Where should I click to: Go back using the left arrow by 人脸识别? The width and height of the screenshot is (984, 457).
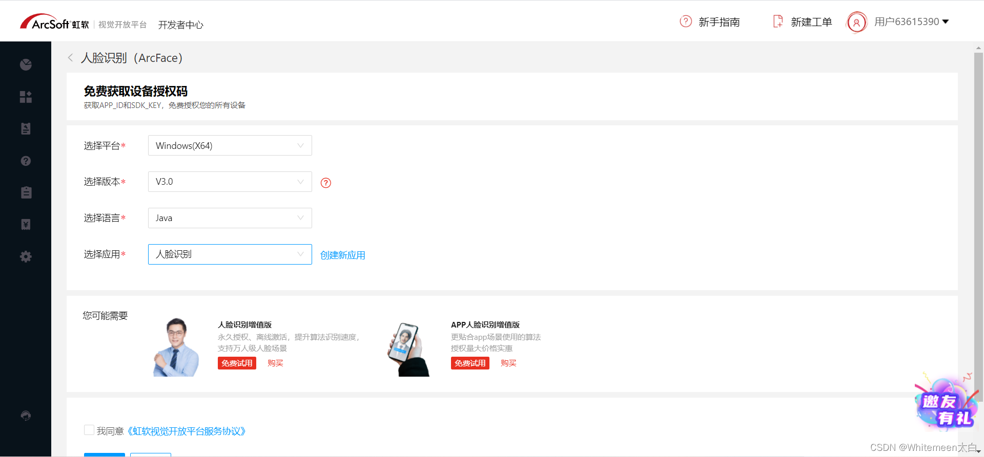click(x=71, y=58)
